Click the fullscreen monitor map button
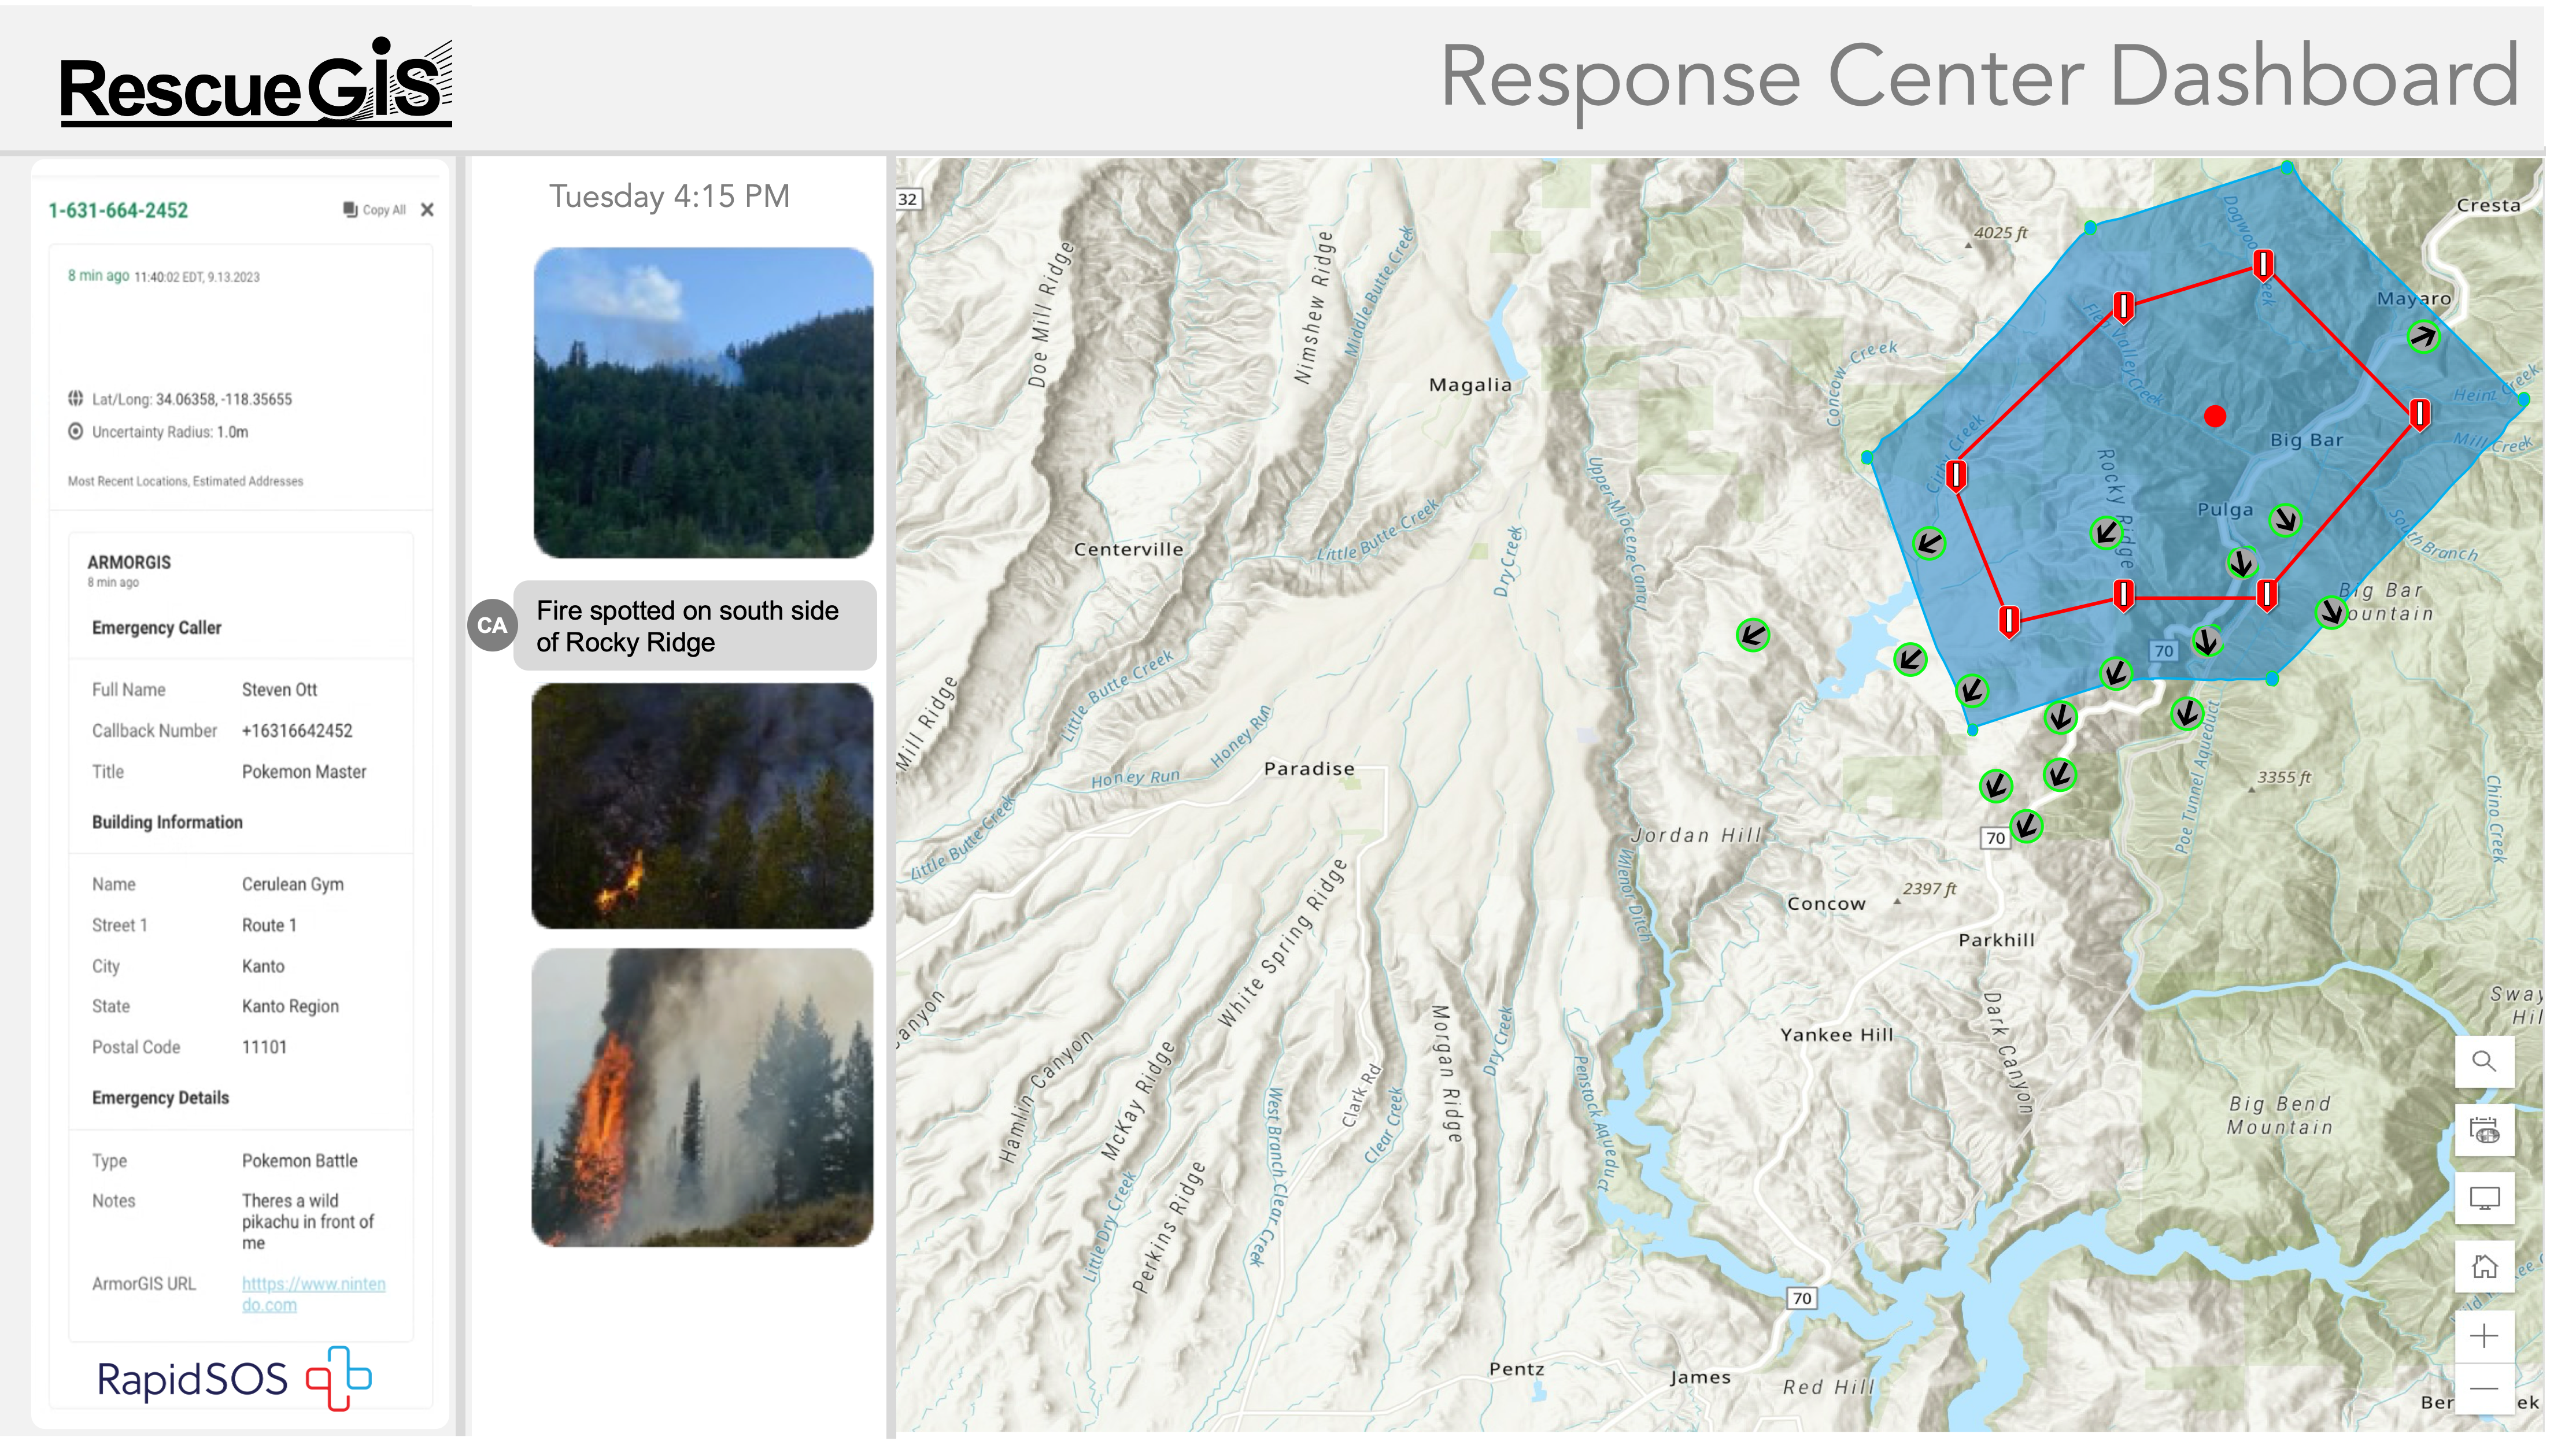This screenshot has width=2576, height=1441. tap(2484, 1197)
